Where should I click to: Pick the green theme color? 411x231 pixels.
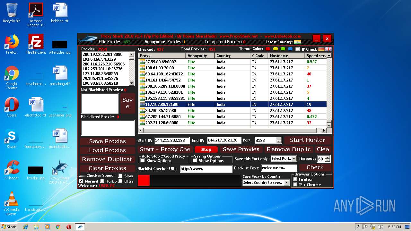tap(283, 49)
